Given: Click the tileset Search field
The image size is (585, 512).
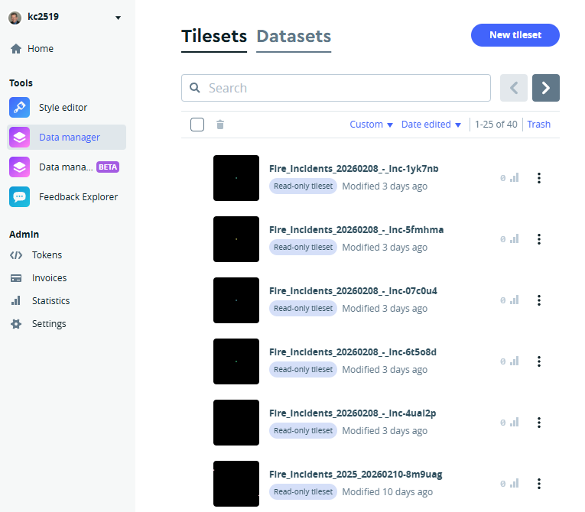Looking at the screenshot, I should coord(336,88).
